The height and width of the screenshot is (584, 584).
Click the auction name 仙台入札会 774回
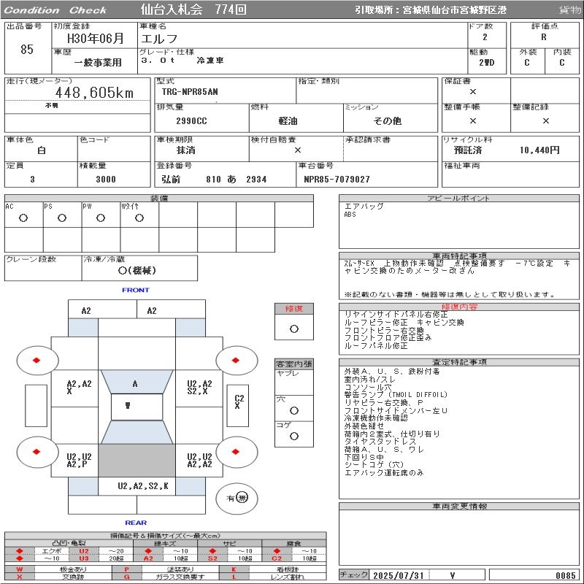click(x=193, y=9)
